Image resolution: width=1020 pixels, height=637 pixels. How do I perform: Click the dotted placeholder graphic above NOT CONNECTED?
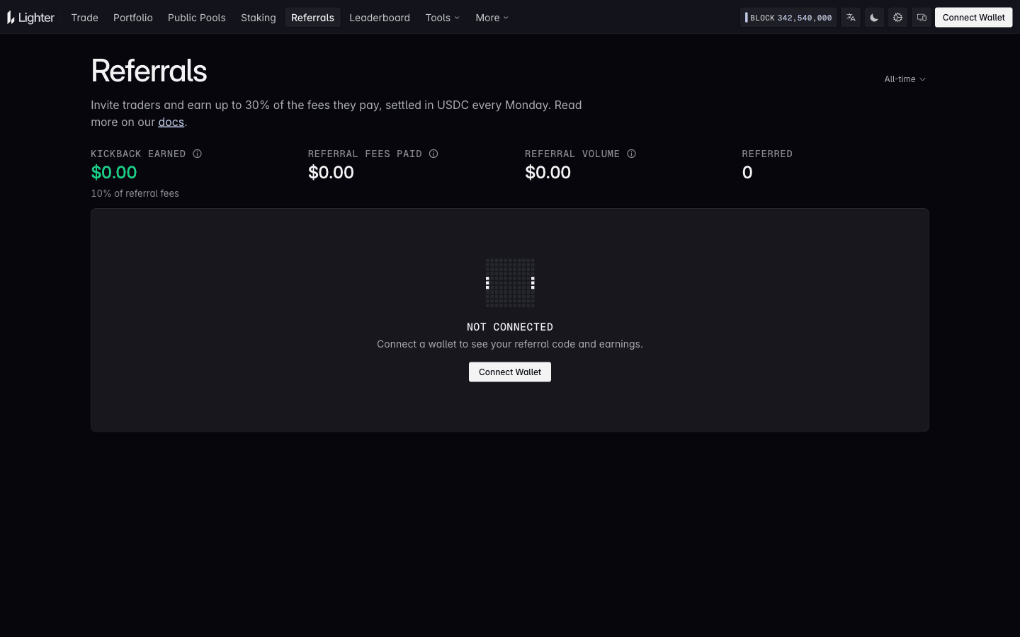coord(510,283)
